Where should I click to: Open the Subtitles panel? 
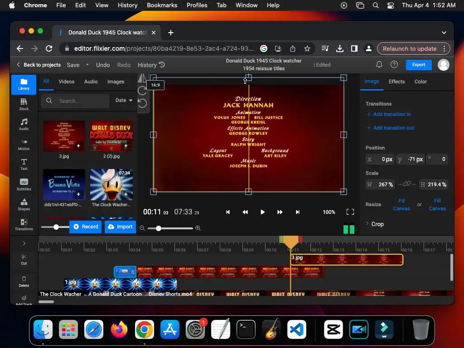pos(24,184)
